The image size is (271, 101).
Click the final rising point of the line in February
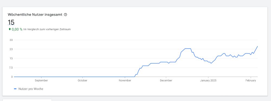coord(257,46)
